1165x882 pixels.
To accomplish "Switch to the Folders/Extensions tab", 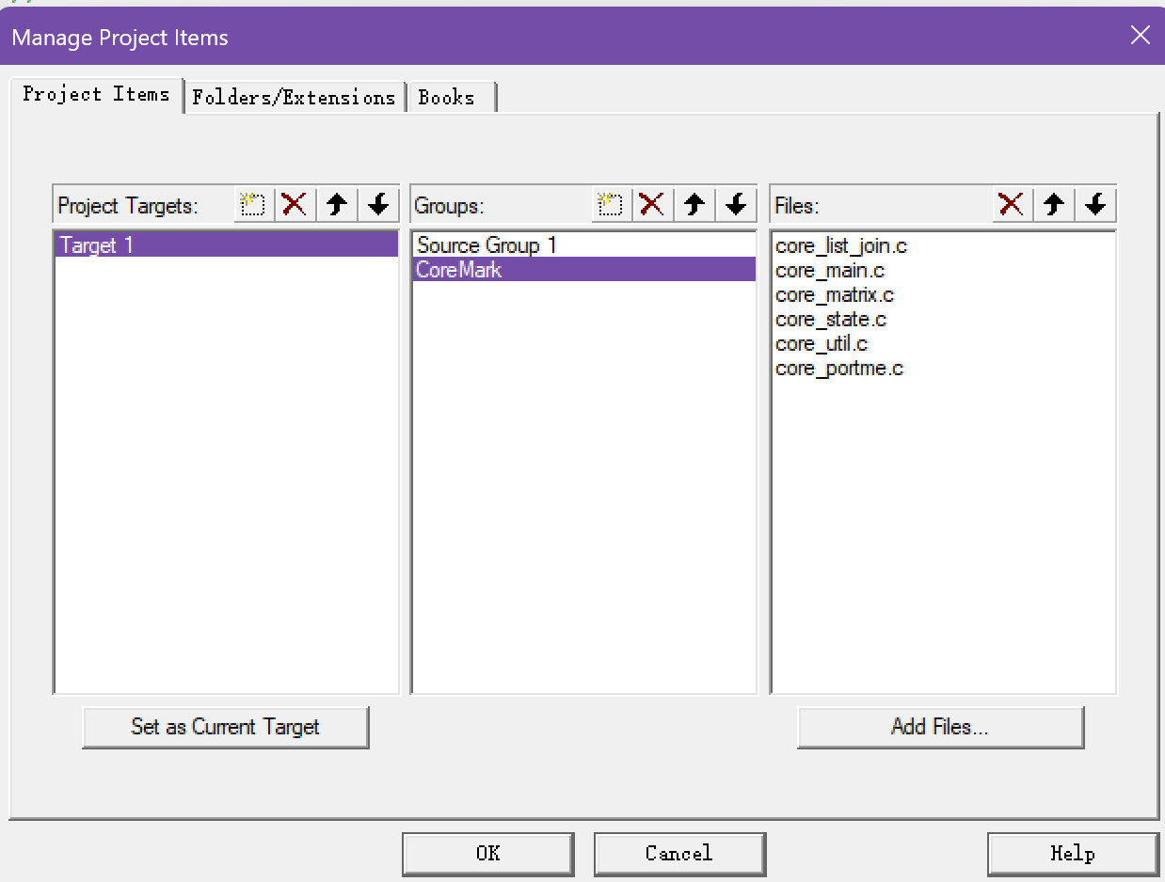I will click(294, 98).
